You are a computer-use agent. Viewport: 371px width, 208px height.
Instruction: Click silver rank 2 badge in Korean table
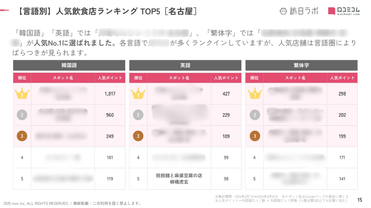click(x=22, y=115)
